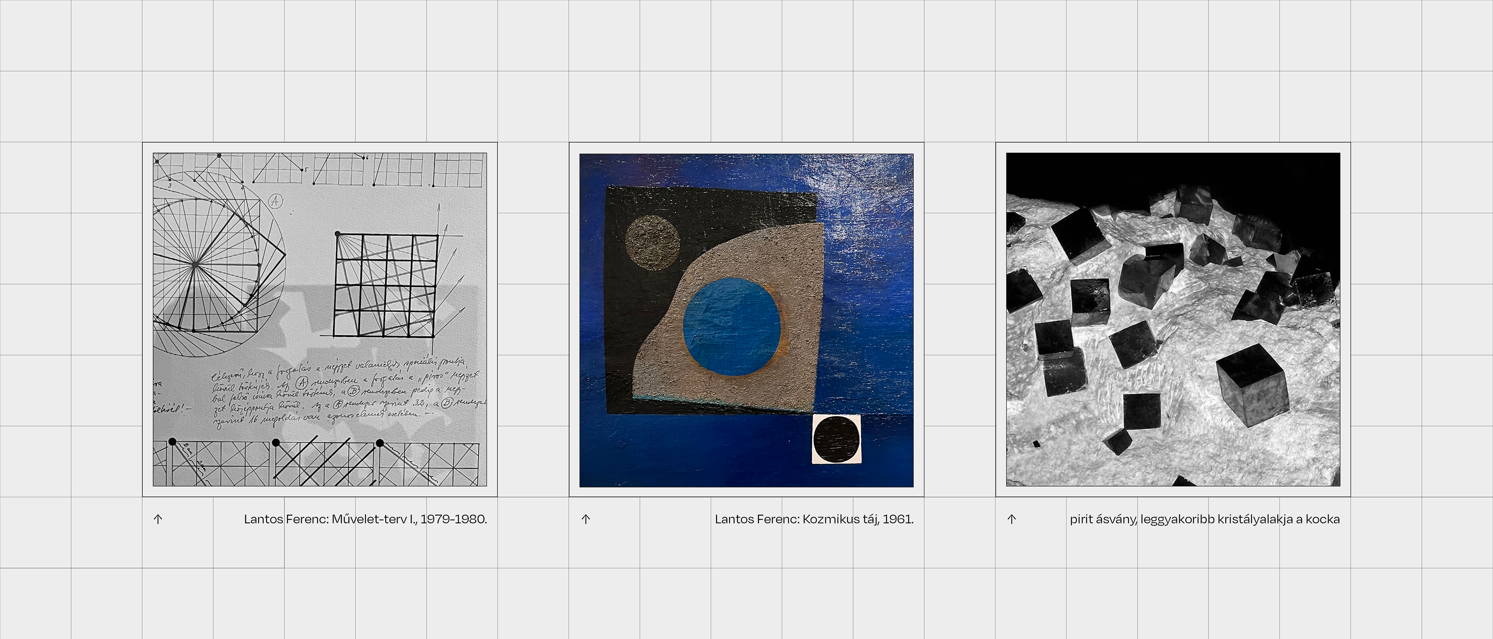Open the Művelet-terv geometric drawing image
1493x639 pixels.
(319, 319)
